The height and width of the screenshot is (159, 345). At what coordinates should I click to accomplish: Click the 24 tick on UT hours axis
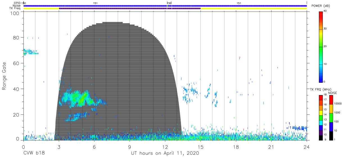(x=307, y=147)
